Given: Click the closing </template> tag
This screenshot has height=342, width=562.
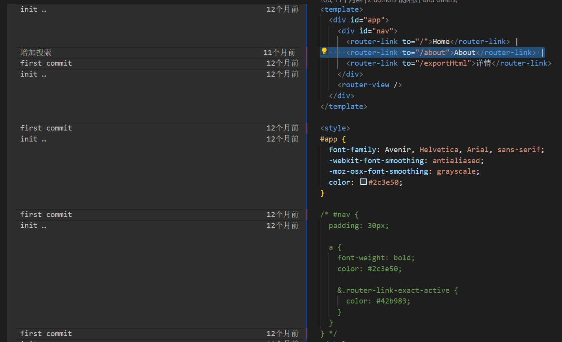Looking at the screenshot, I should click(x=344, y=107).
